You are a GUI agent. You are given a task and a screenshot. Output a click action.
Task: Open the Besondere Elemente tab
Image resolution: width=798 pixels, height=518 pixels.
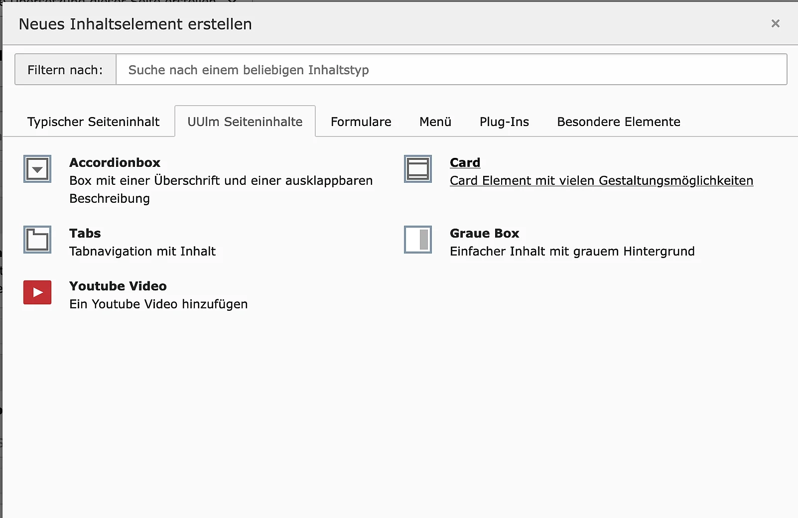click(x=619, y=122)
